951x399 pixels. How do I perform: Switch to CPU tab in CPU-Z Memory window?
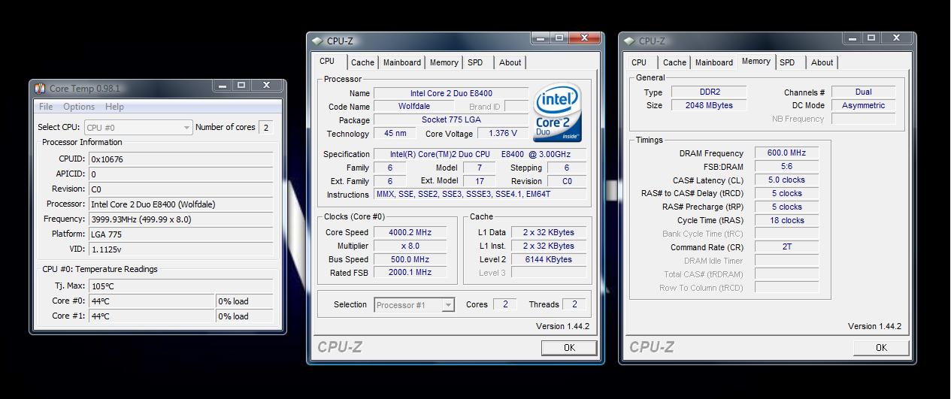click(x=639, y=62)
